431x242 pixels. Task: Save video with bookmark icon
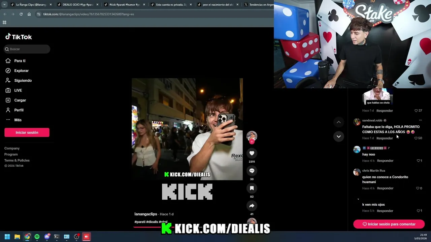(x=252, y=188)
